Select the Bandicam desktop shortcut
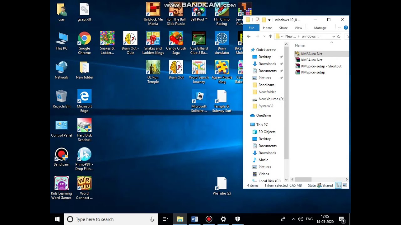Screen dimensions: 401x225 (x=61, y=157)
